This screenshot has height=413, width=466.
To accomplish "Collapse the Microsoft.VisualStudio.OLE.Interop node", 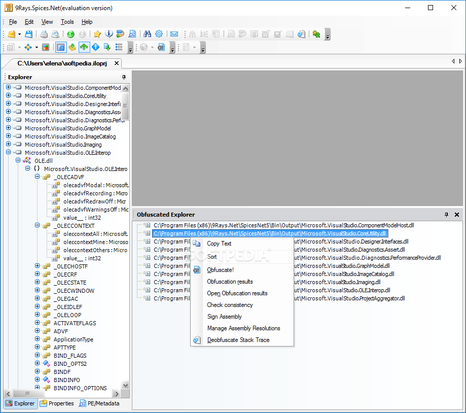I will tap(8, 152).
